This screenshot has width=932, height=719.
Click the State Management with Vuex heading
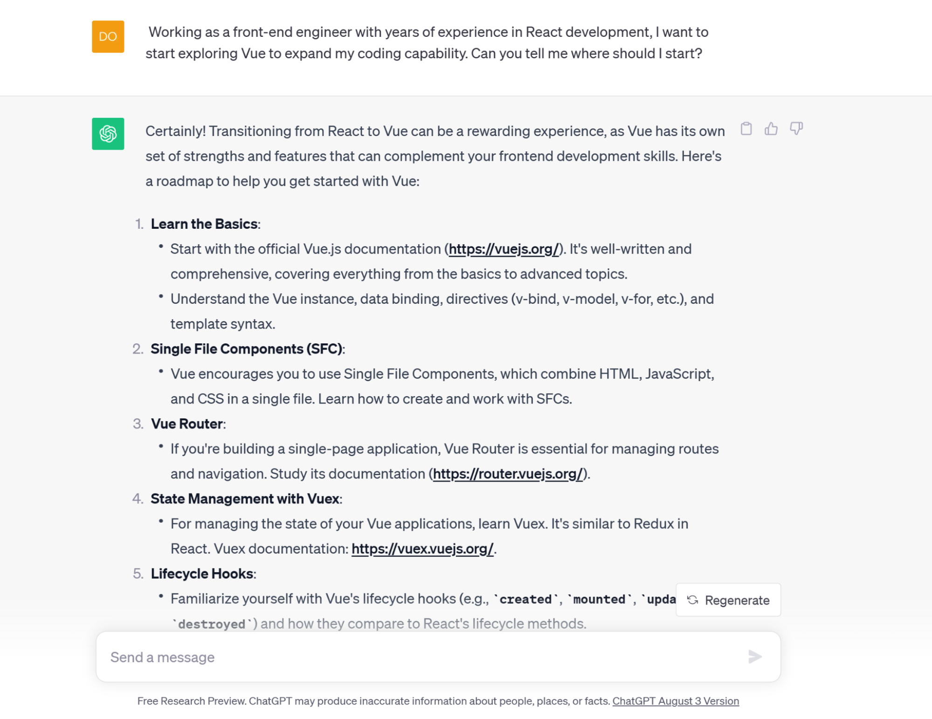click(245, 499)
